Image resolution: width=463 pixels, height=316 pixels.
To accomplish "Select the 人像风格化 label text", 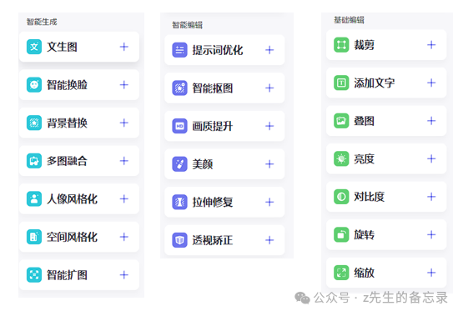I will [72, 199].
